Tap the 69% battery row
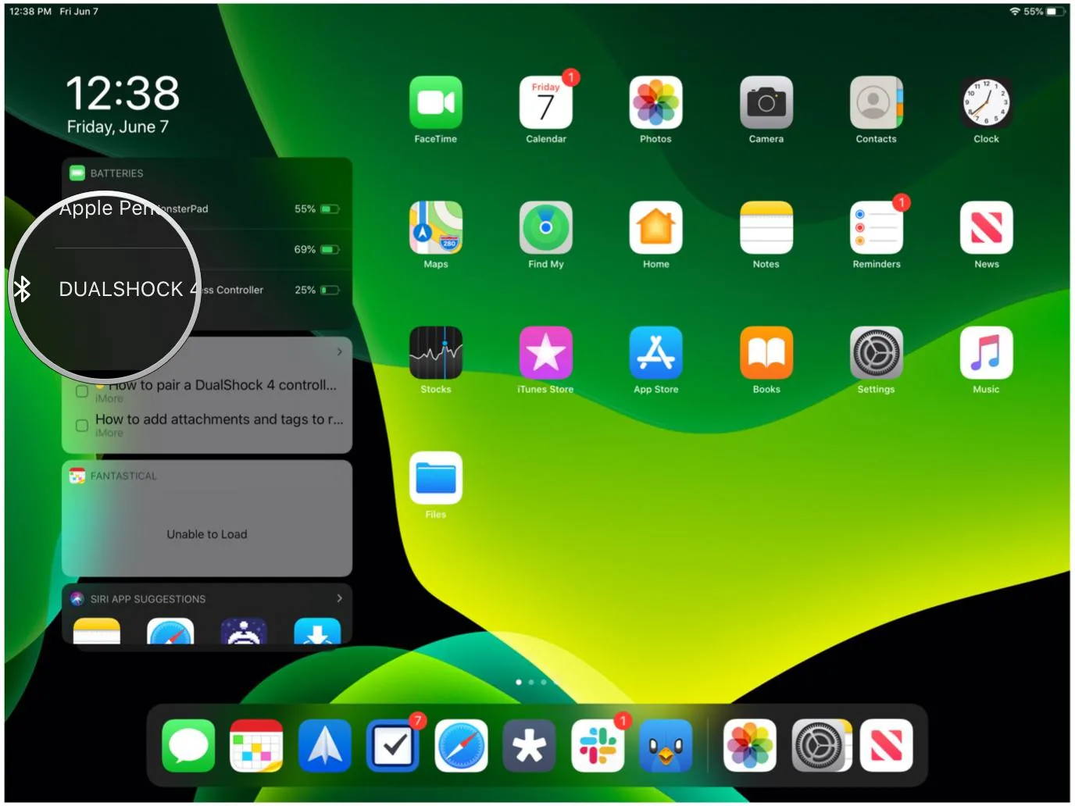The height and width of the screenshot is (806, 1075). point(207,249)
